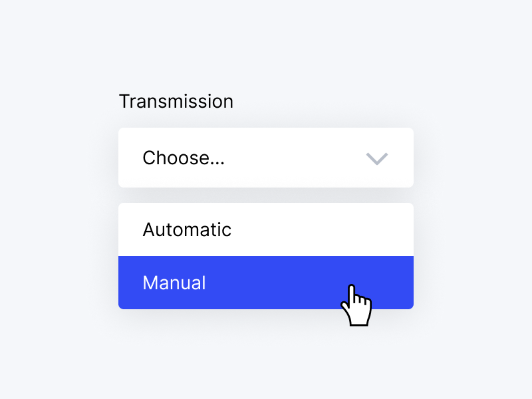Toggle the Transmission select box
The image size is (532, 399).
tap(266, 158)
